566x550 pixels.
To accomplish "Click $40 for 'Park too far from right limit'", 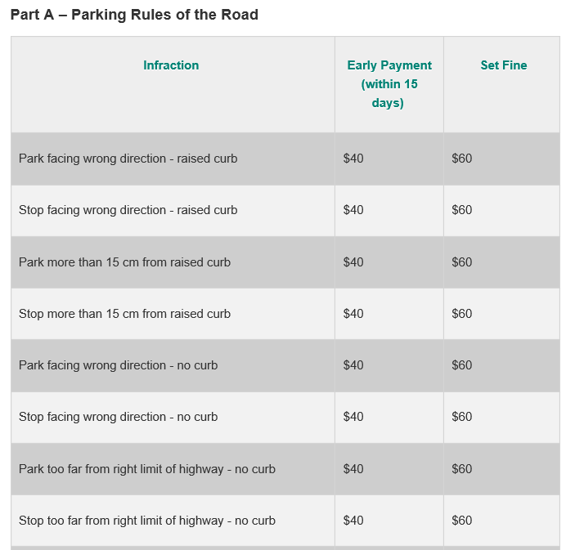I will pos(353,469).
